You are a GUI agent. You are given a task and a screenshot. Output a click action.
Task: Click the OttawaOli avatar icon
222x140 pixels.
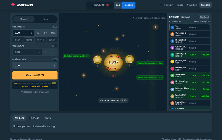(172, 48)
